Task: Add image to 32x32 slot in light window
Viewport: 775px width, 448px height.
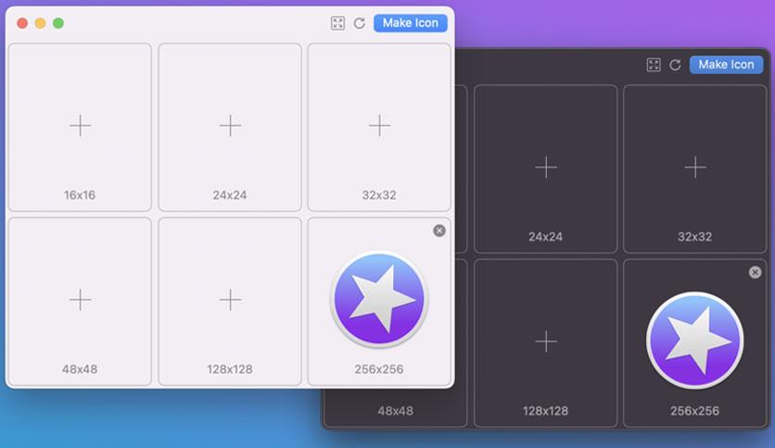Action: (379, 126)
